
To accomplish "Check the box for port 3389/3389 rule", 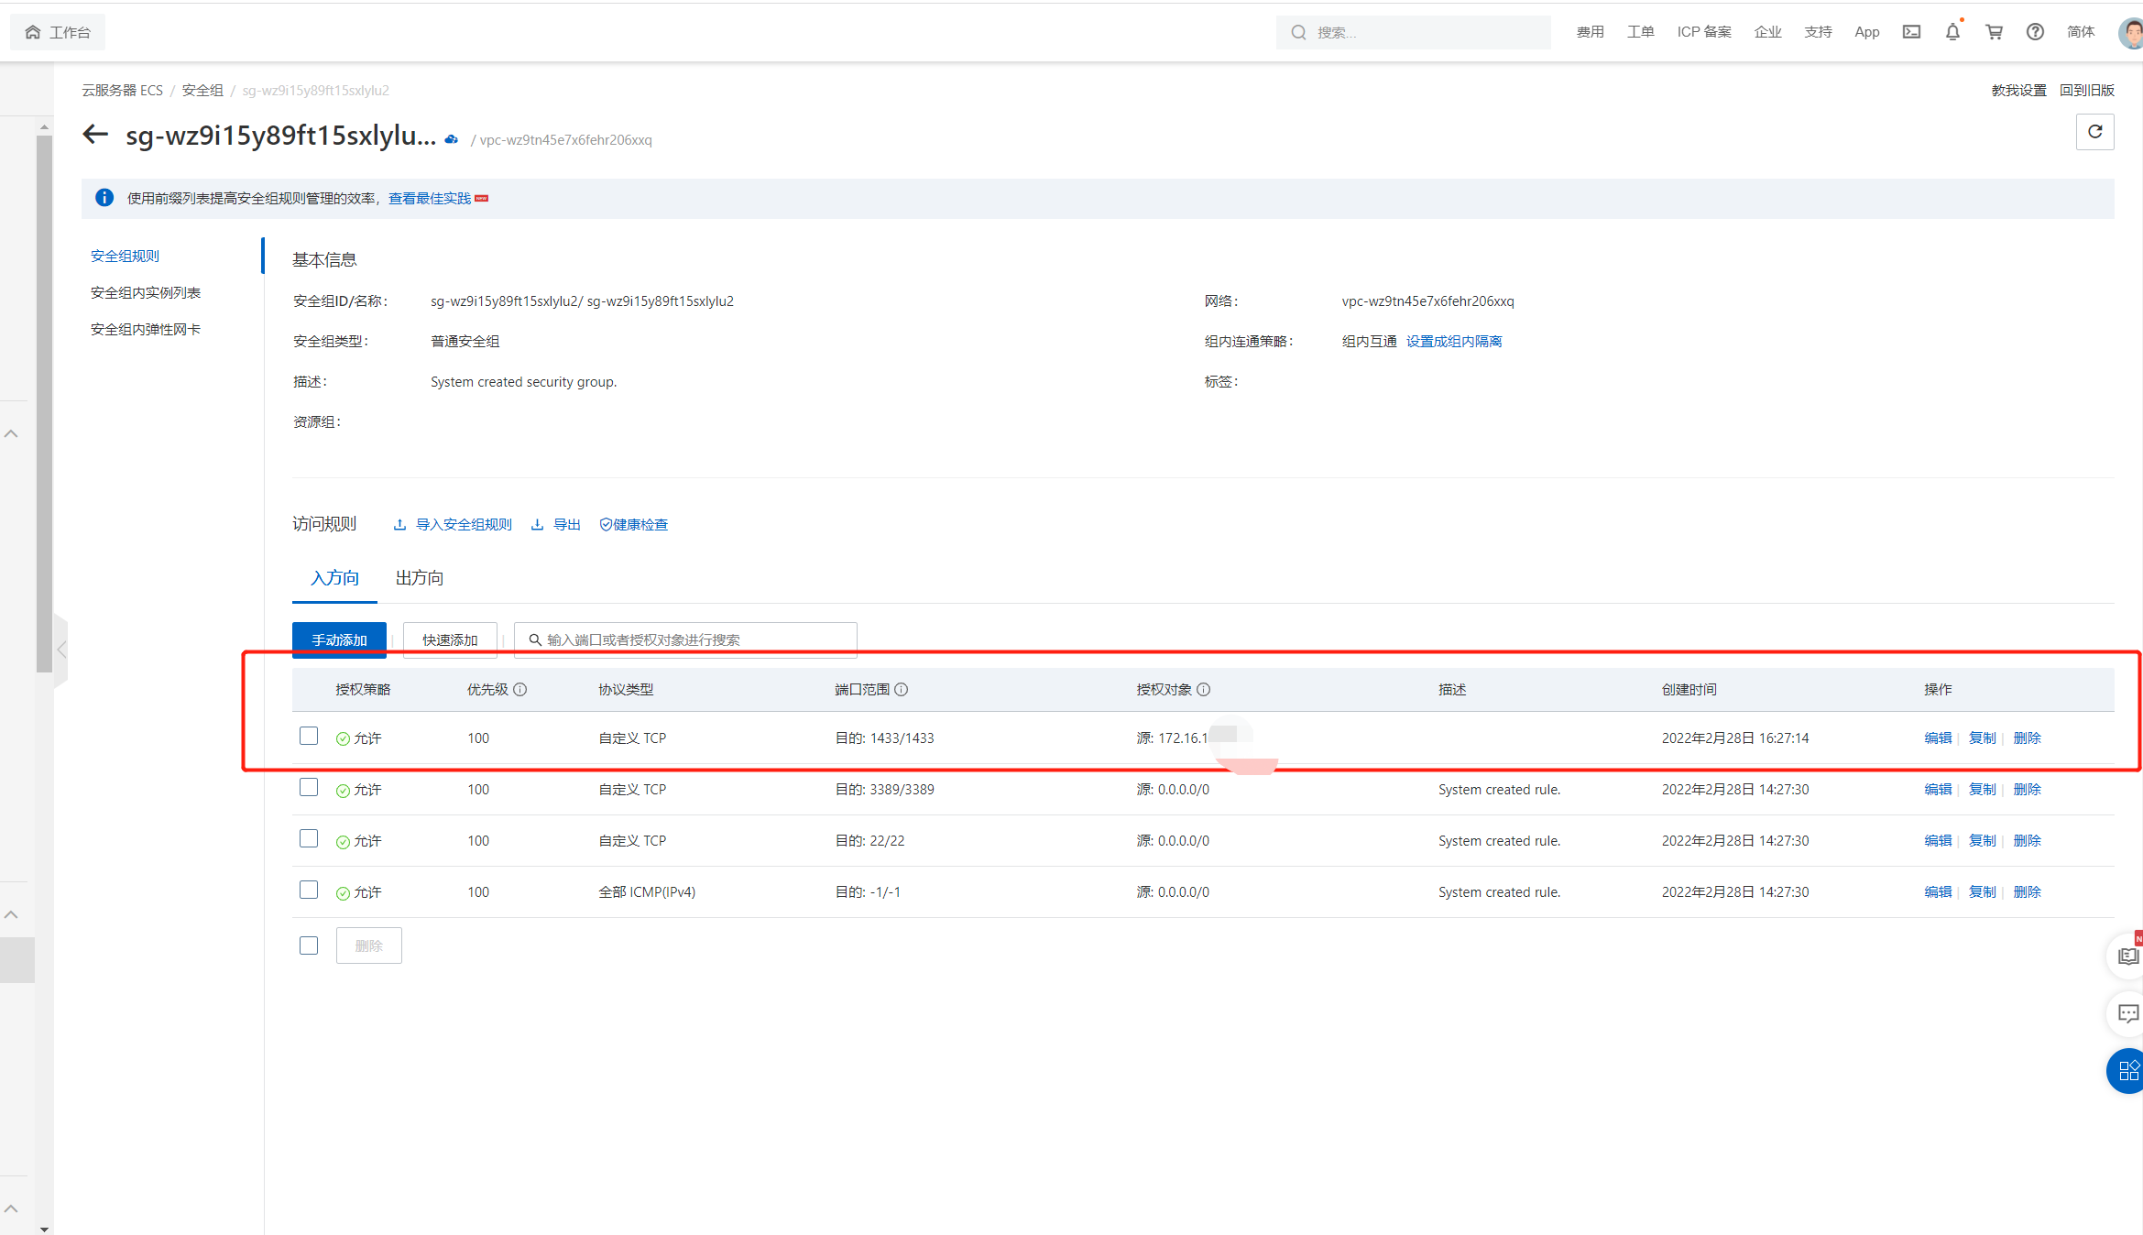I will point(309,787).
